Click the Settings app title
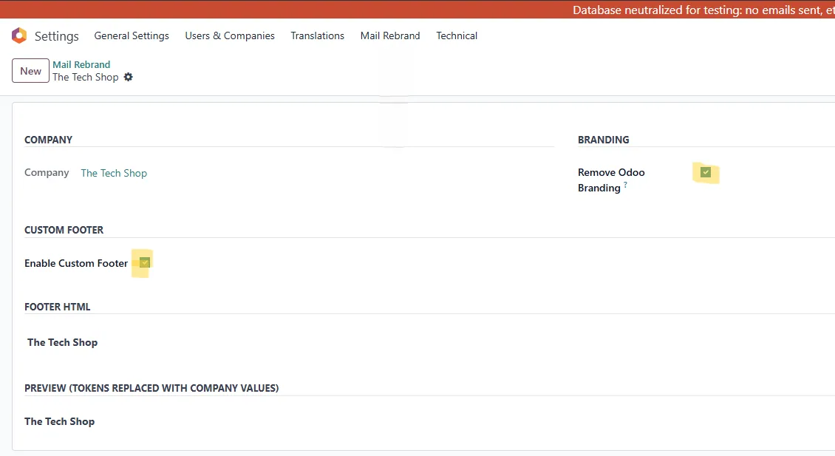 click(x=56, y=36)
